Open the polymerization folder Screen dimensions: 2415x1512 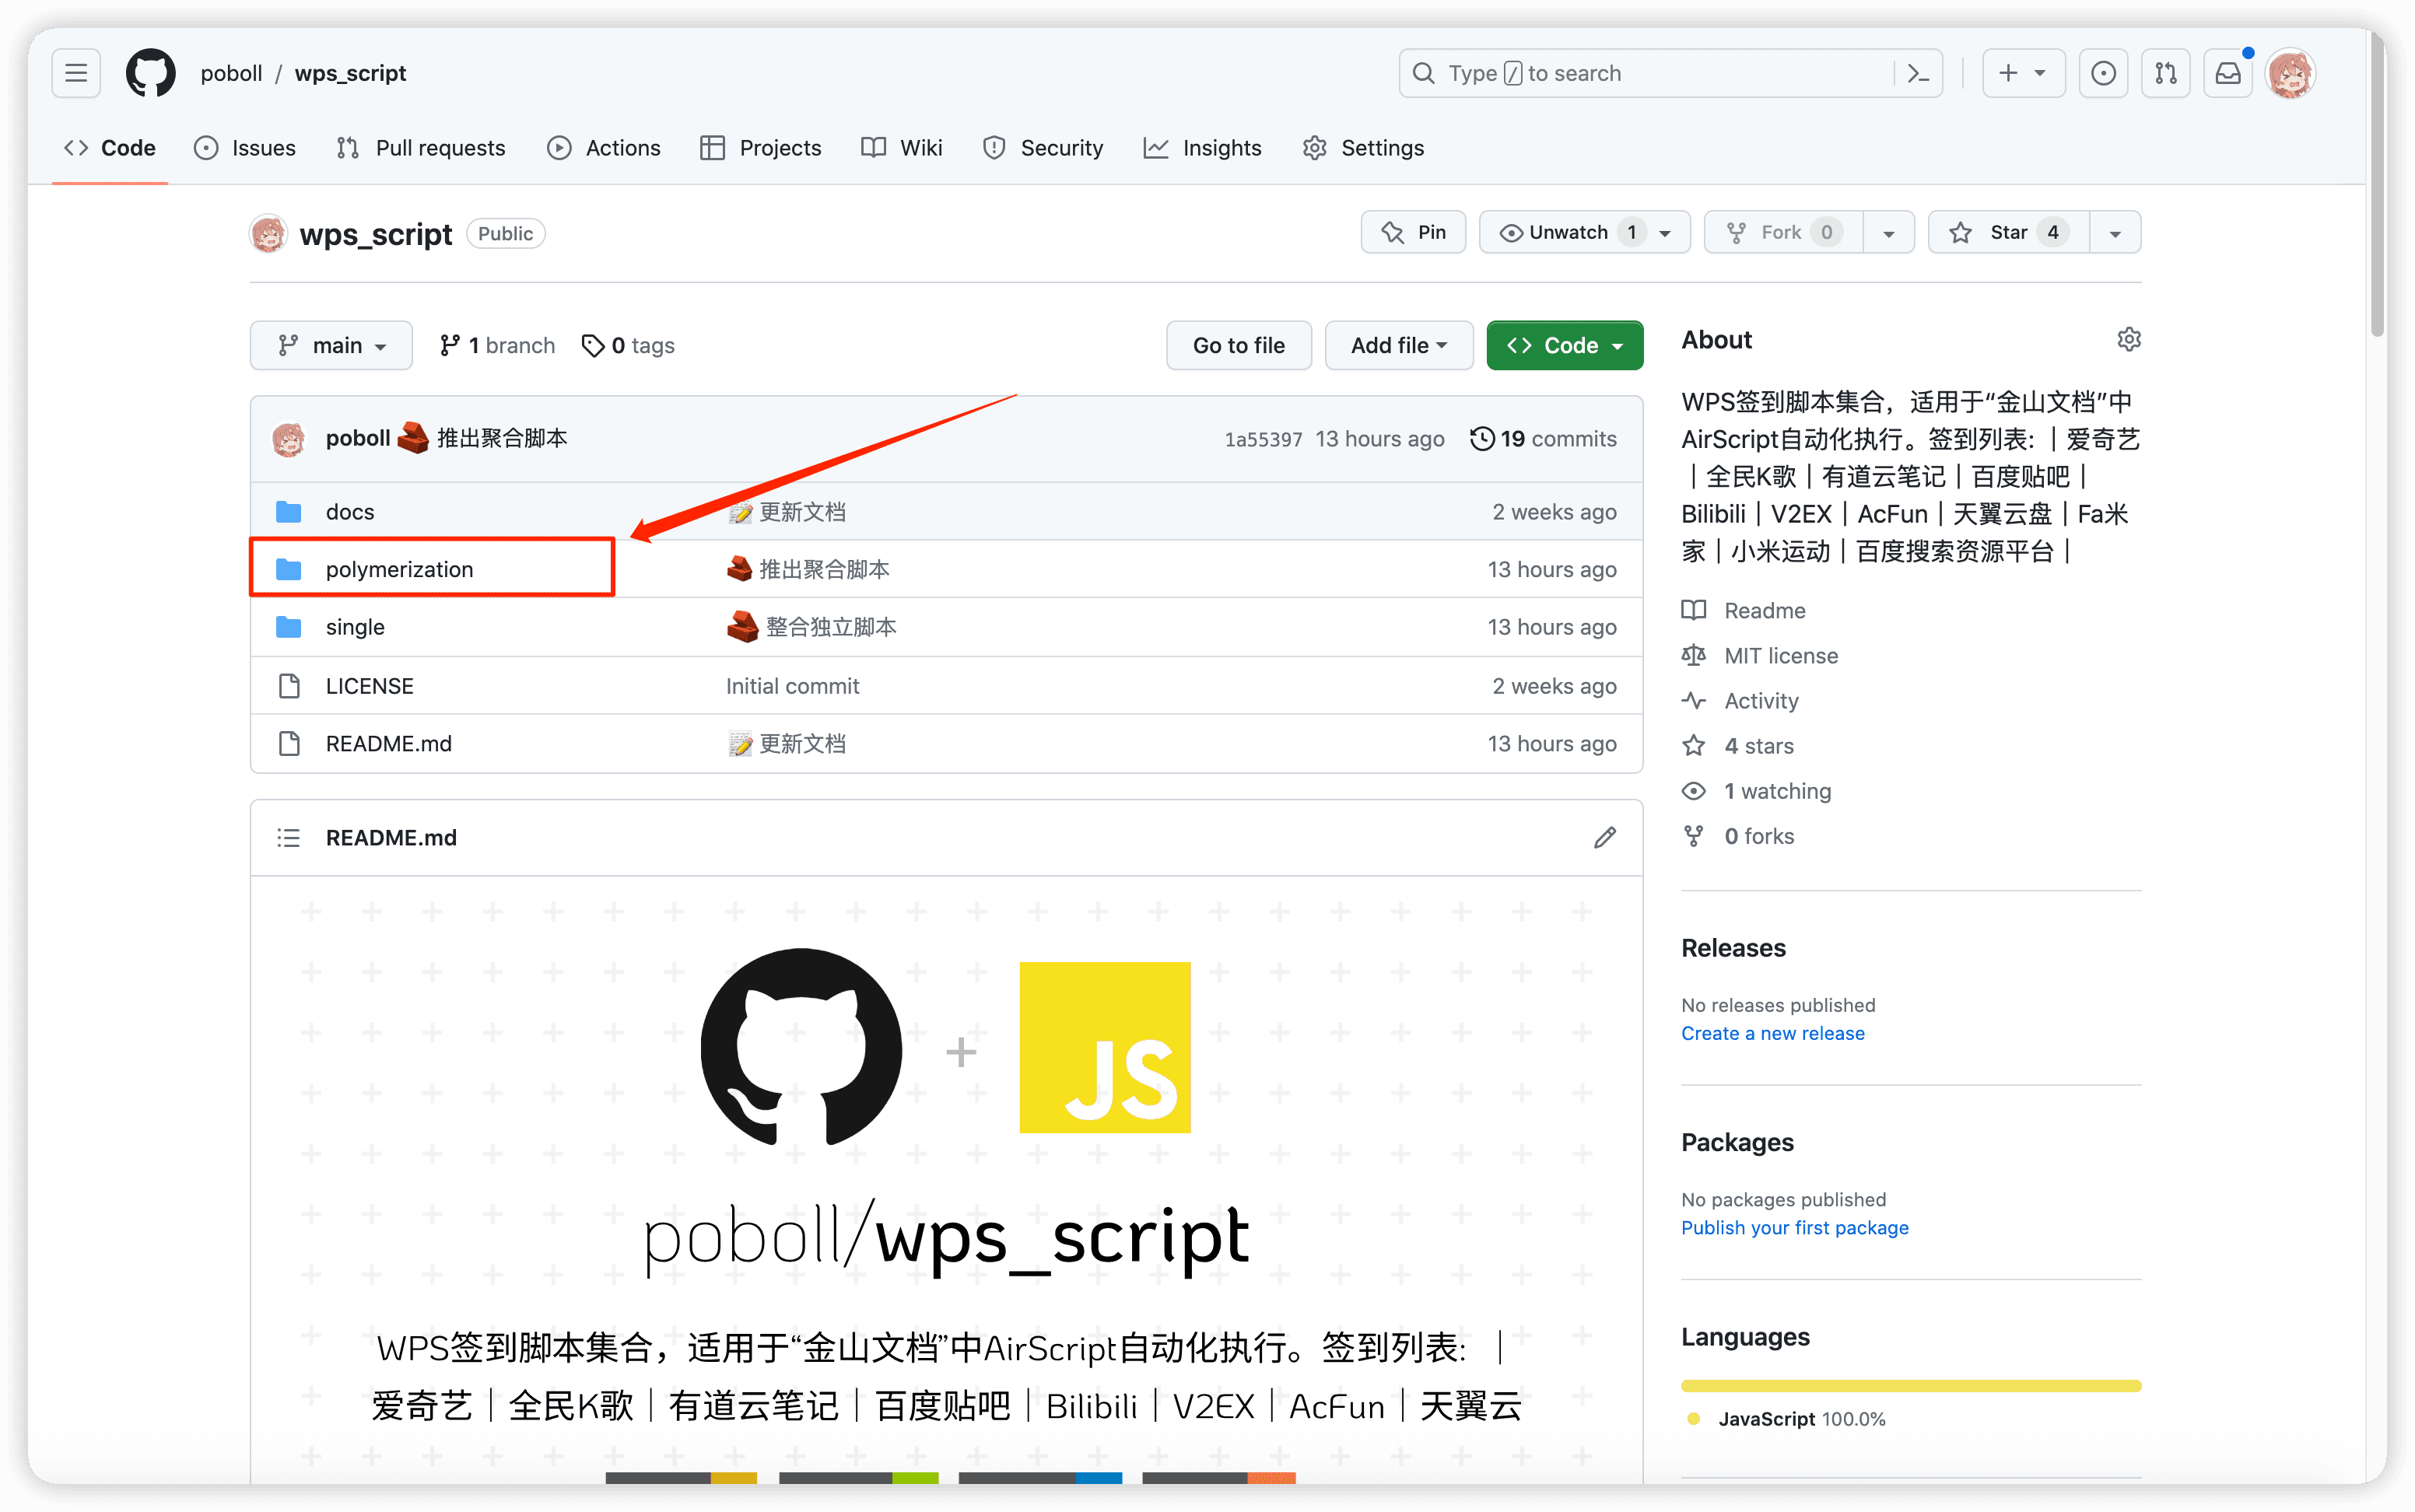tap(399, 569)
